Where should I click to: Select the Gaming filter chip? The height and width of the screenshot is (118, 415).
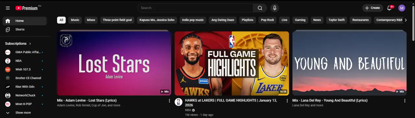pos(300,20)
